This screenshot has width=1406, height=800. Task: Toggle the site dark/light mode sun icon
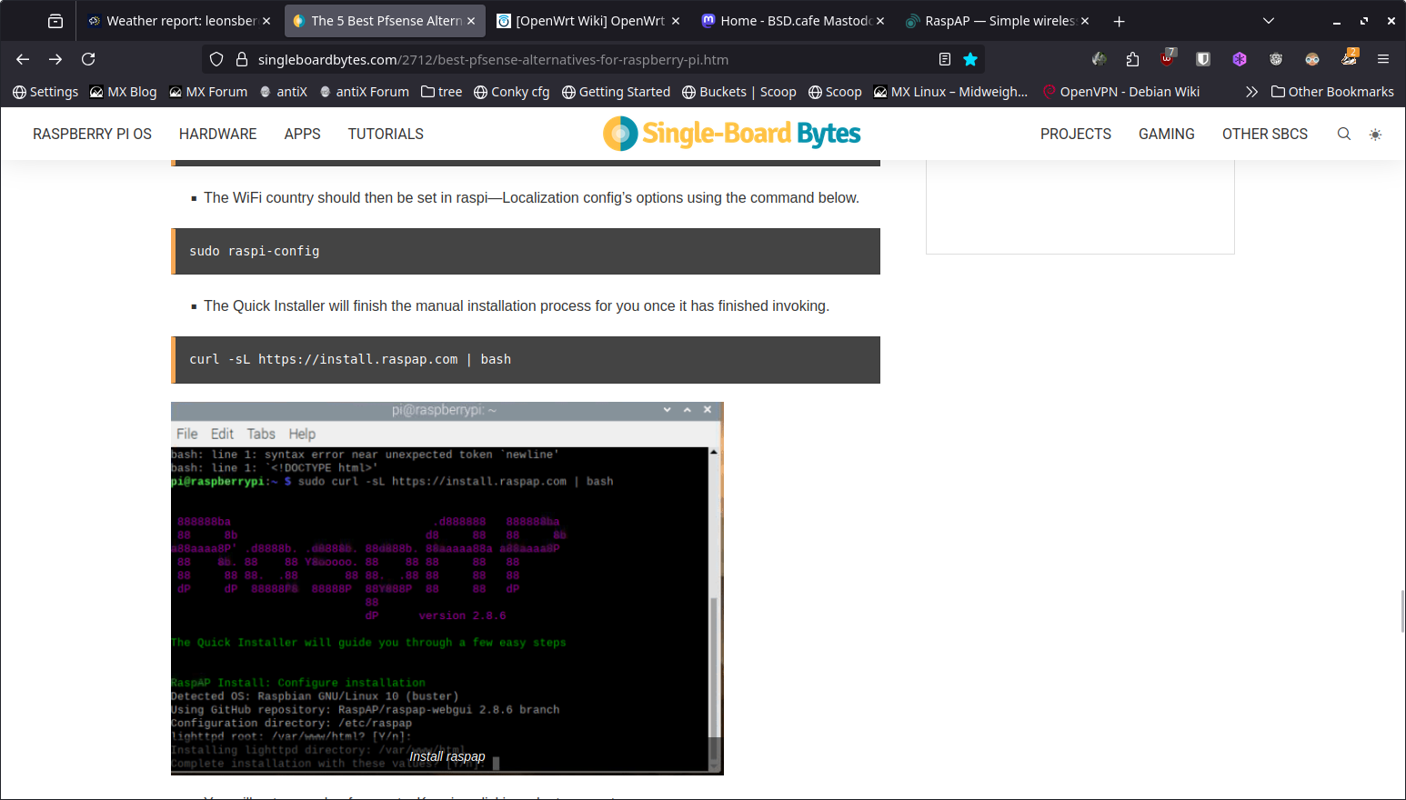[1375, 134]
